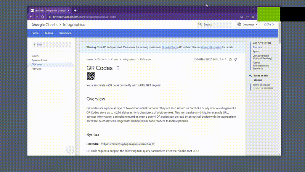Screen dimensions: 305x172
Task: Open Dynamic Icons in the sidebar
Action: click(39, 60)
